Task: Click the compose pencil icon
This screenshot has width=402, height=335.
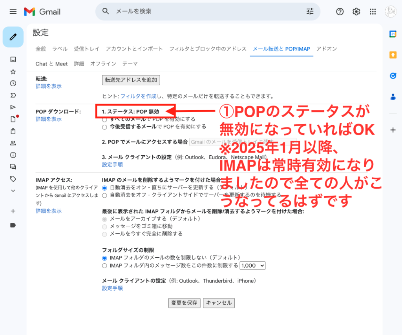Action: pyautogui.click(x=13, y=37)
